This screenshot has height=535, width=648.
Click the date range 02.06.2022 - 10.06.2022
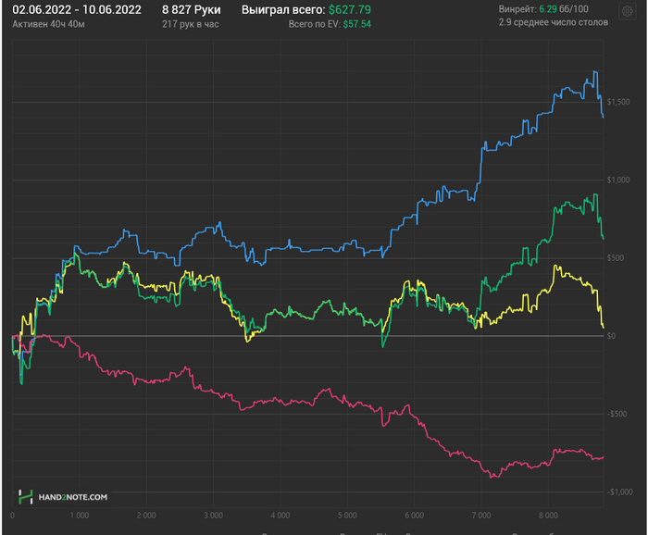(x=77, y=10)
